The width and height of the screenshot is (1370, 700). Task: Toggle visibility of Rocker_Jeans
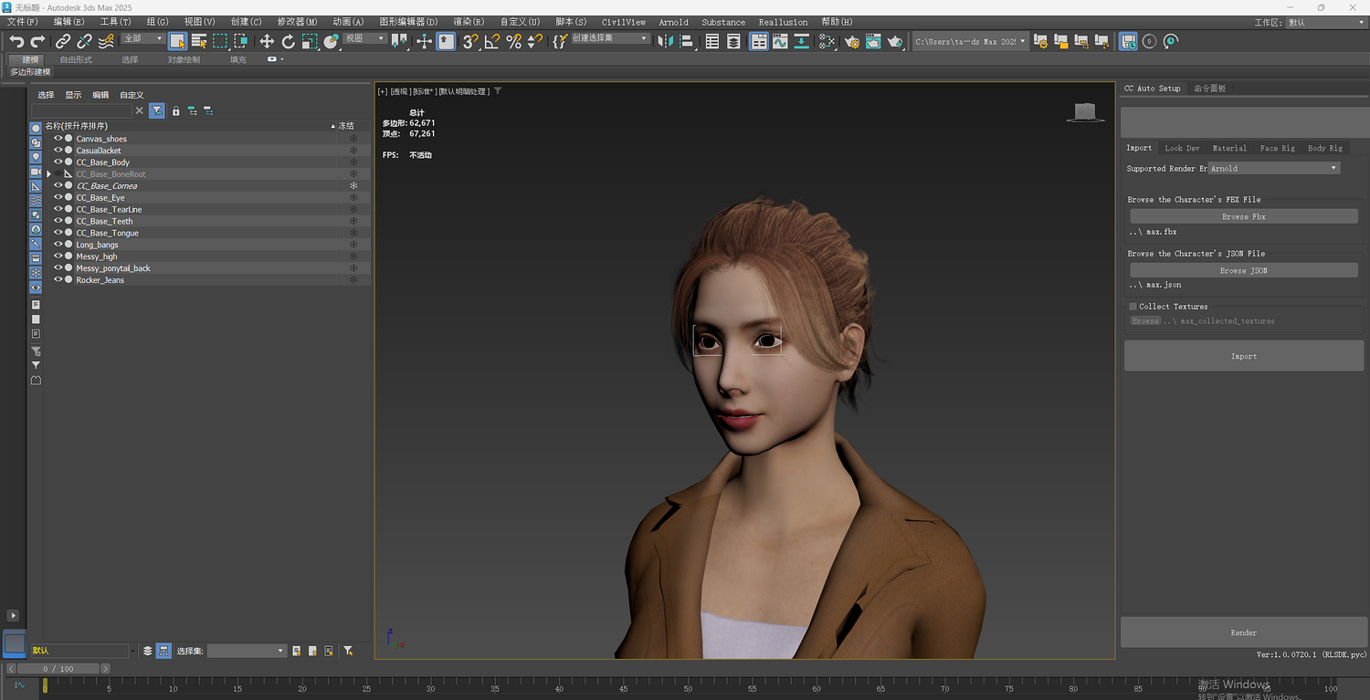point(58,280)
